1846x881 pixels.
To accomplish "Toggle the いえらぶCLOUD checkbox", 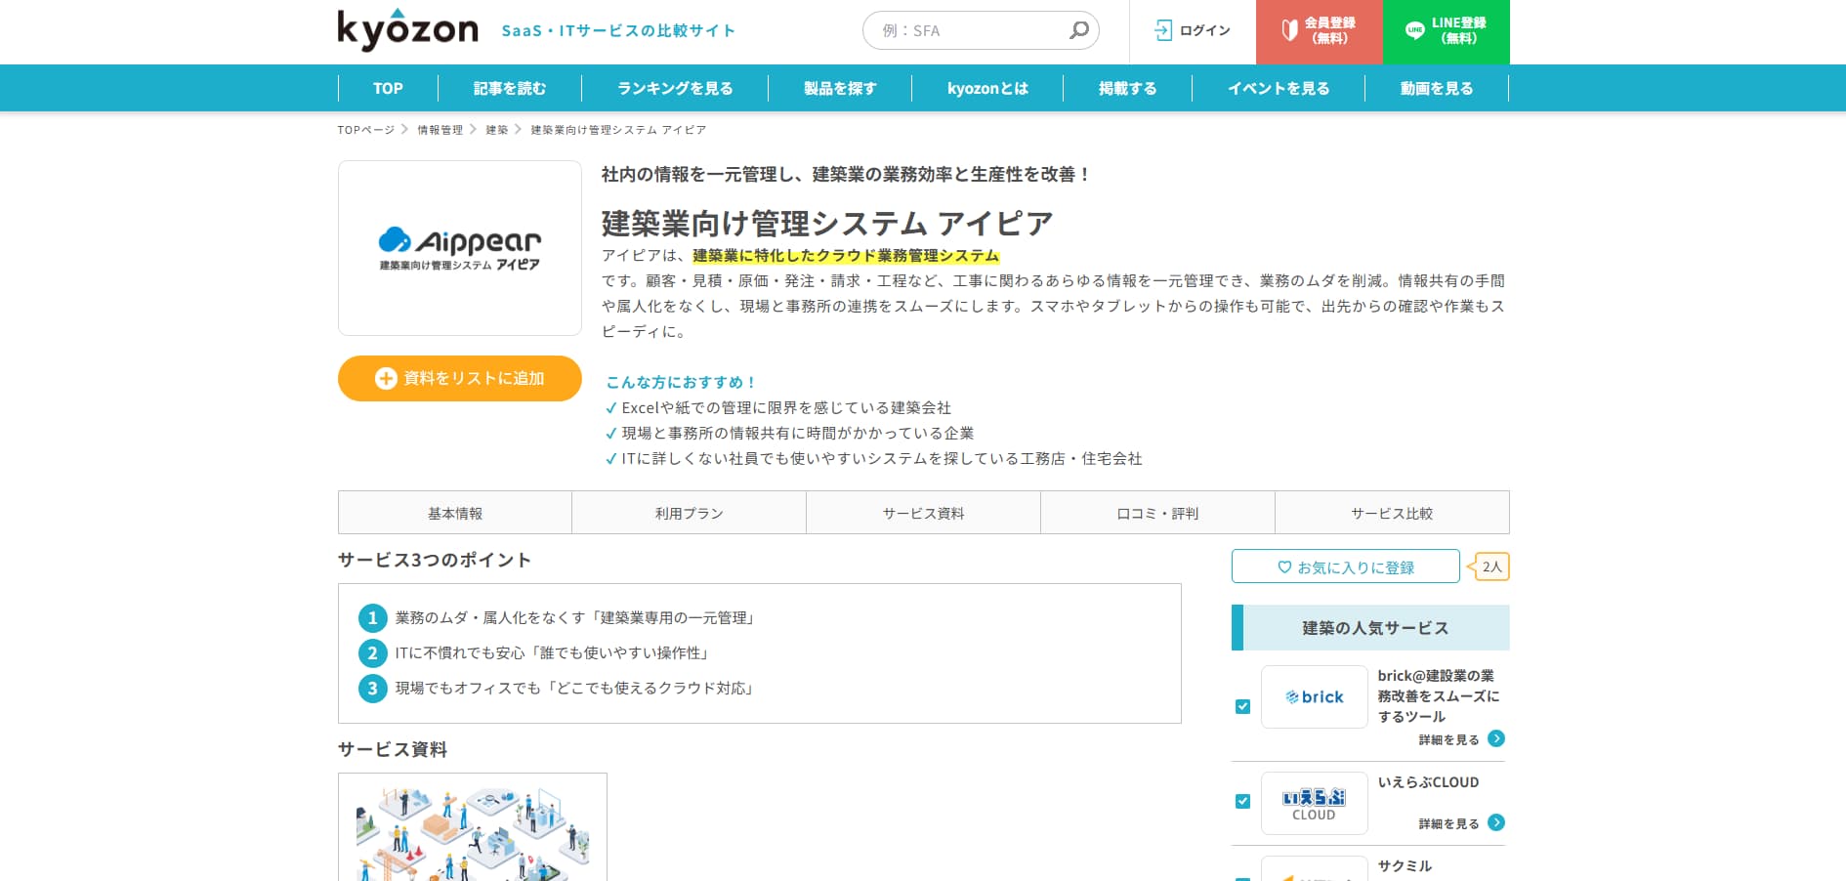I will point(1242,801).
